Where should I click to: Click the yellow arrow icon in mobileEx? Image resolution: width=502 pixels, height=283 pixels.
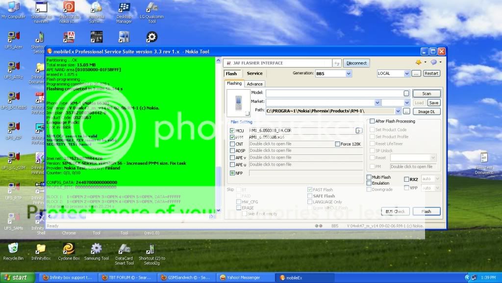419,62
